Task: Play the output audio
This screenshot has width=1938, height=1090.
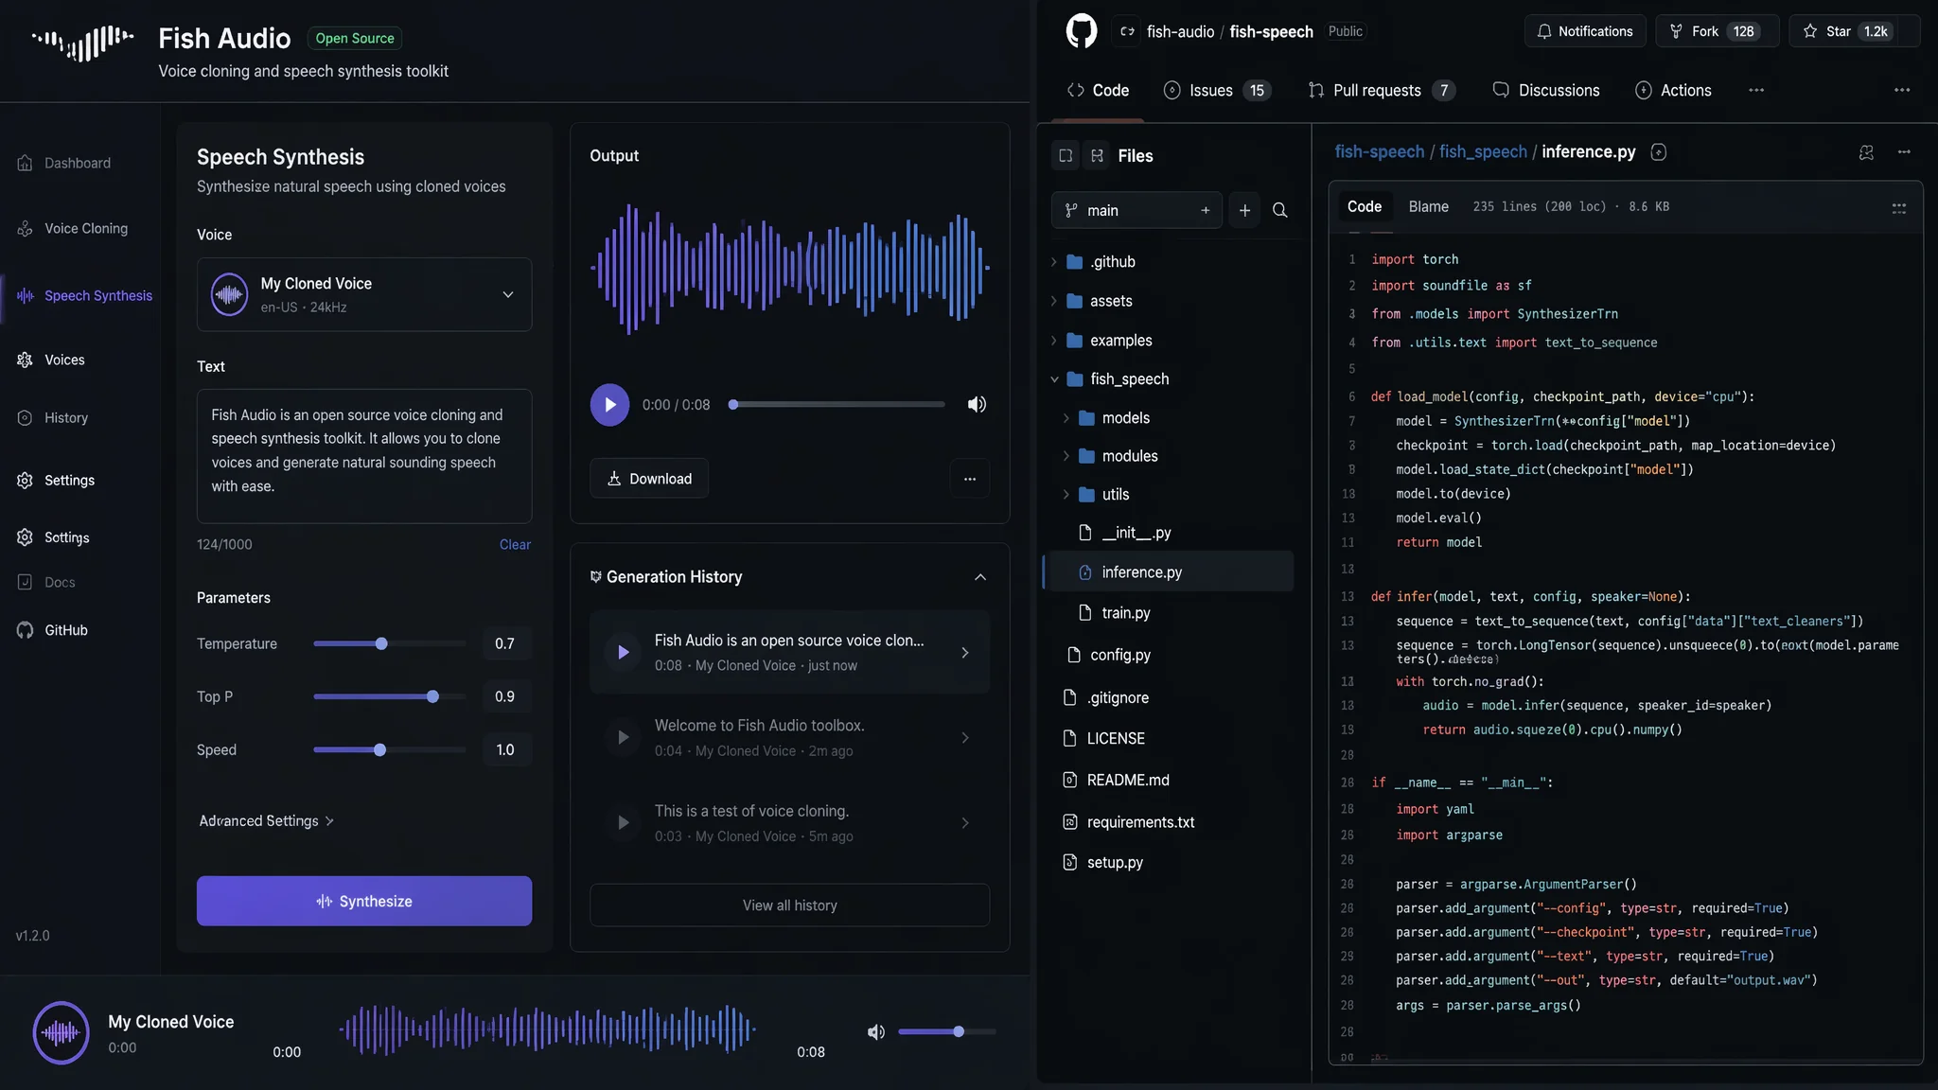Action: (x=609, y=405)
